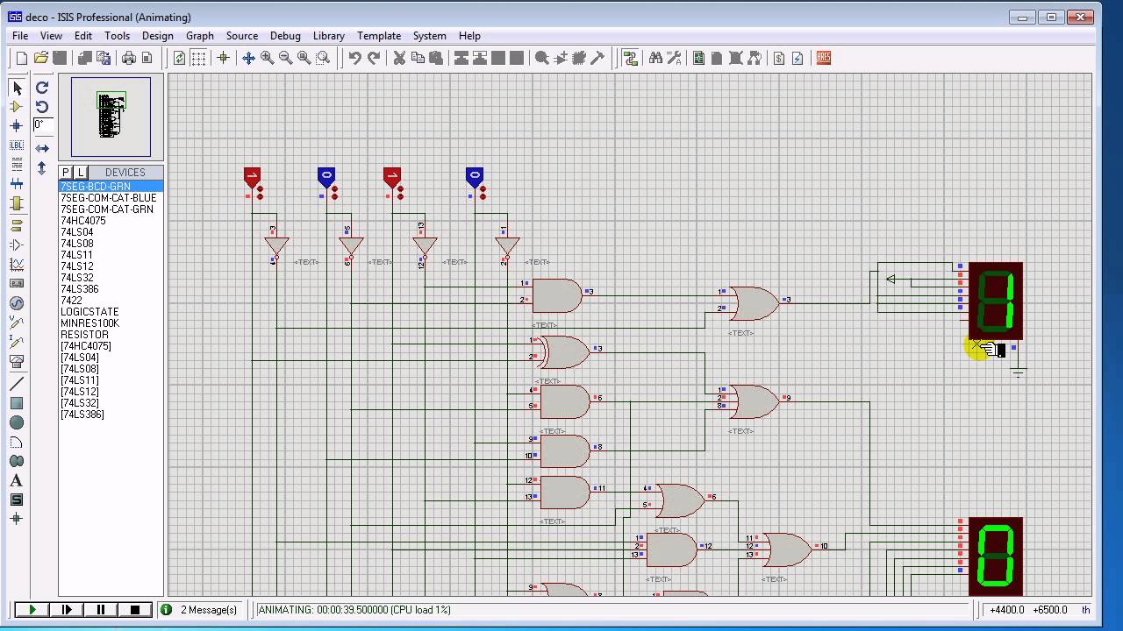Stop the simulation
The width and height of the screenshot is (1123, 631).
click(134, 610)
